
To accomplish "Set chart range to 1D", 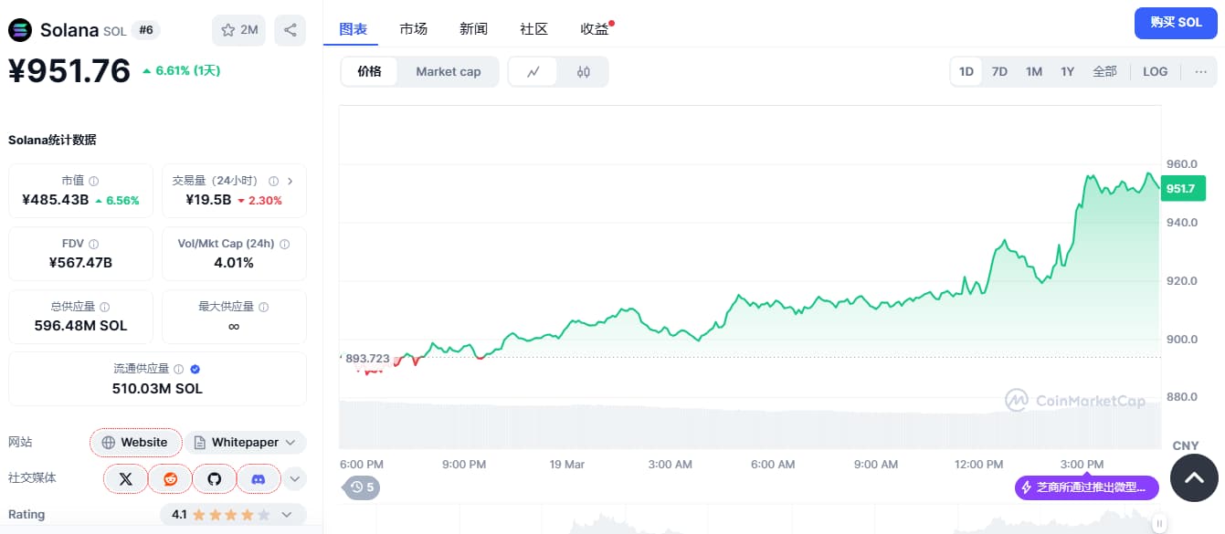I will pos(966,71).
